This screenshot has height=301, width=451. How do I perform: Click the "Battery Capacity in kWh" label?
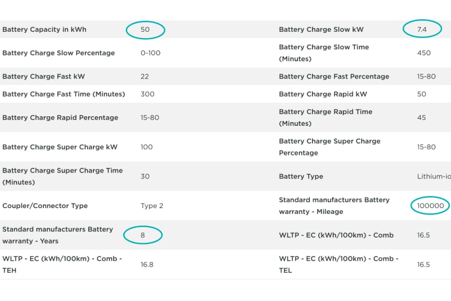click(44, 30)
